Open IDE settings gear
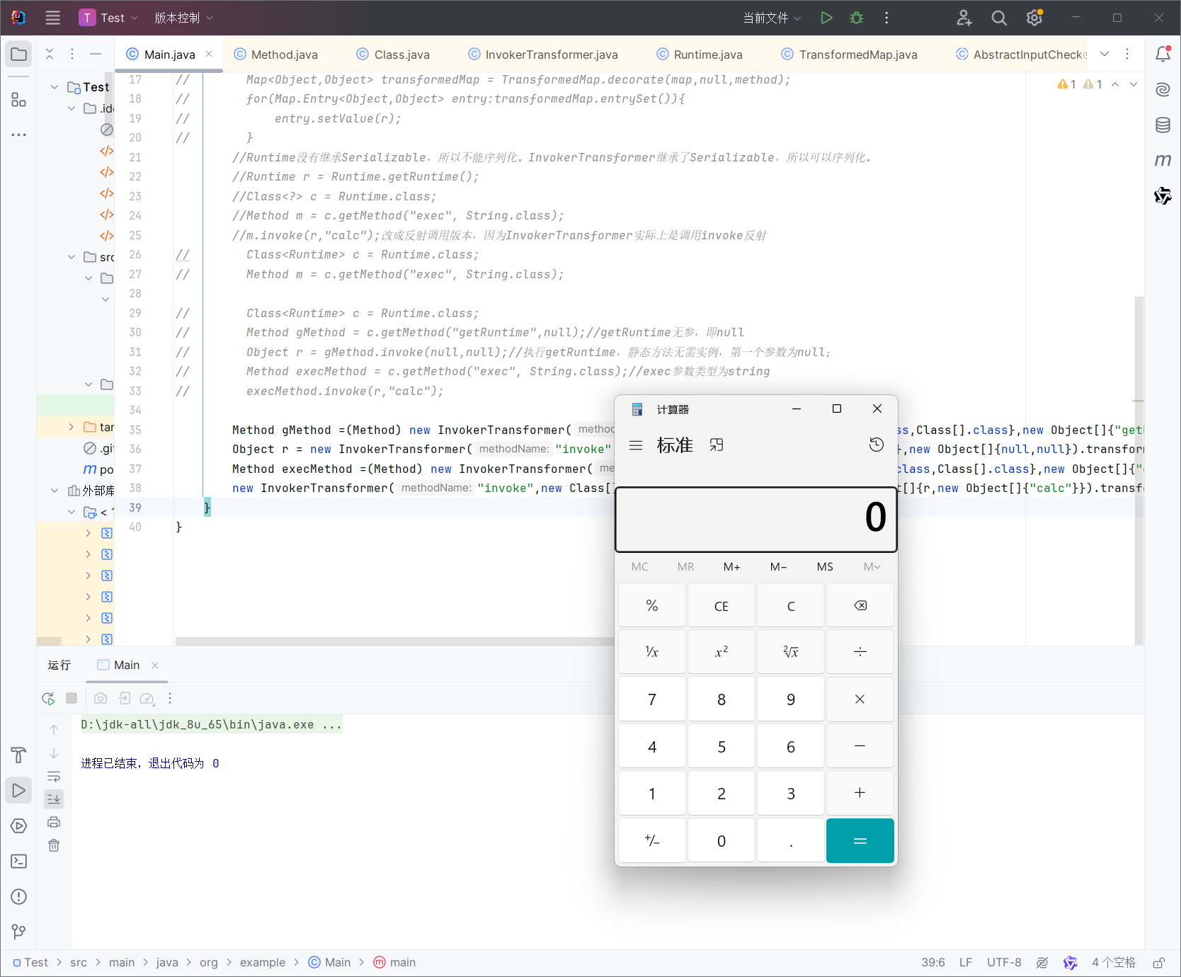Screen dimensions: 1181x977 (1034, 18)
